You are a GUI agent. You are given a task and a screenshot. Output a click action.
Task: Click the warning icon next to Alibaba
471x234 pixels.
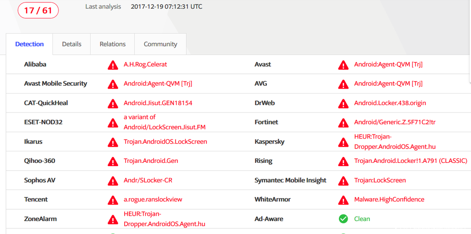(x=113, y=65)
